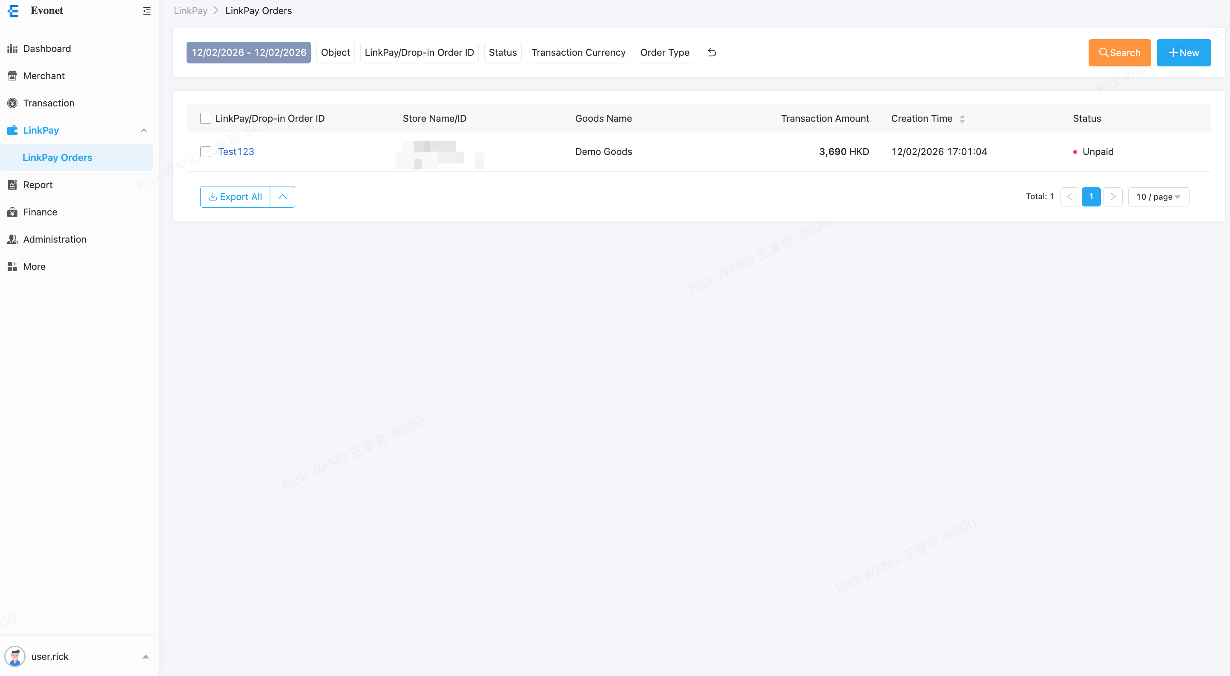
Task: Expand user.rick account menu arrow
Action: tap(146, 656)
